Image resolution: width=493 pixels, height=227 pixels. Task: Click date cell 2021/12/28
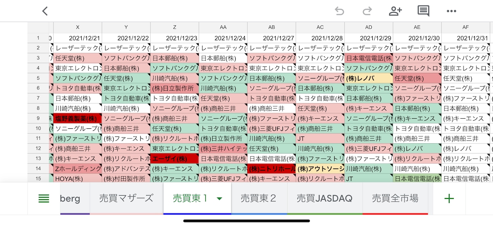click(320, 38)
